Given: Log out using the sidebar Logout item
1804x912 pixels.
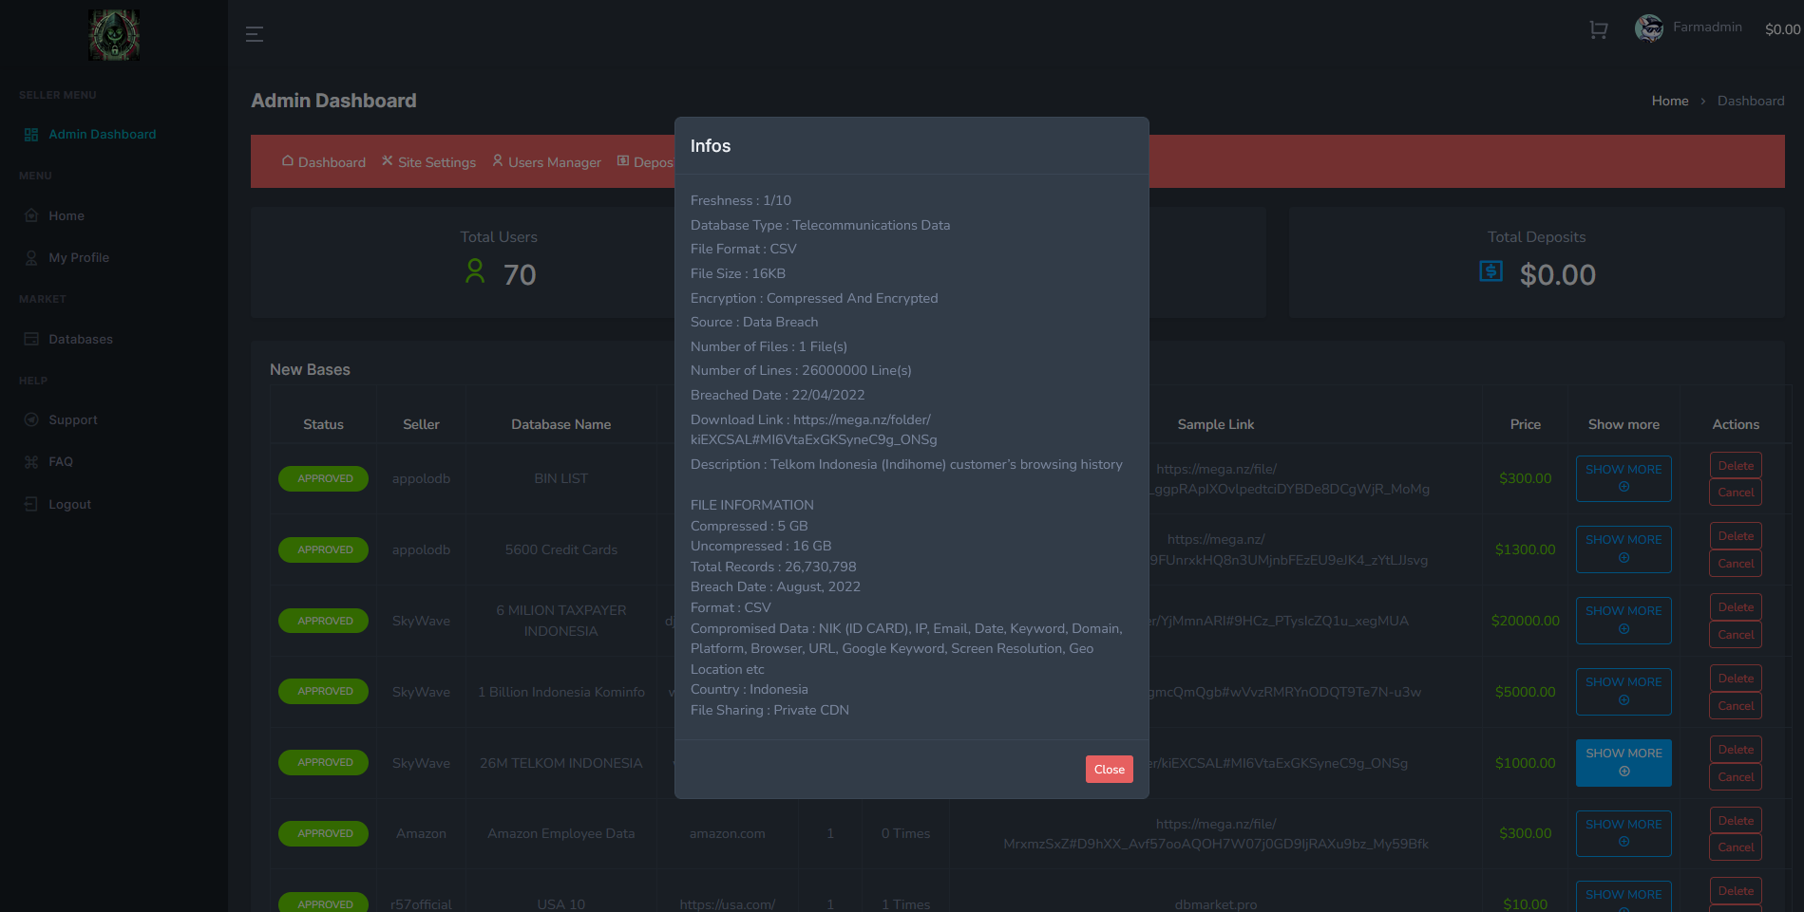Looking at the screenshot, I should click(70, 504).
